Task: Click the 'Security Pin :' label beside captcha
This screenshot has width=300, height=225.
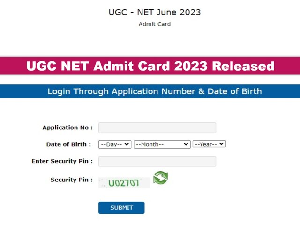Action: [71, 180]
